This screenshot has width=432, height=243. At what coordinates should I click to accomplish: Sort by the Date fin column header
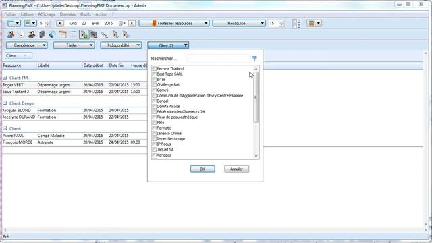[119, 65]
